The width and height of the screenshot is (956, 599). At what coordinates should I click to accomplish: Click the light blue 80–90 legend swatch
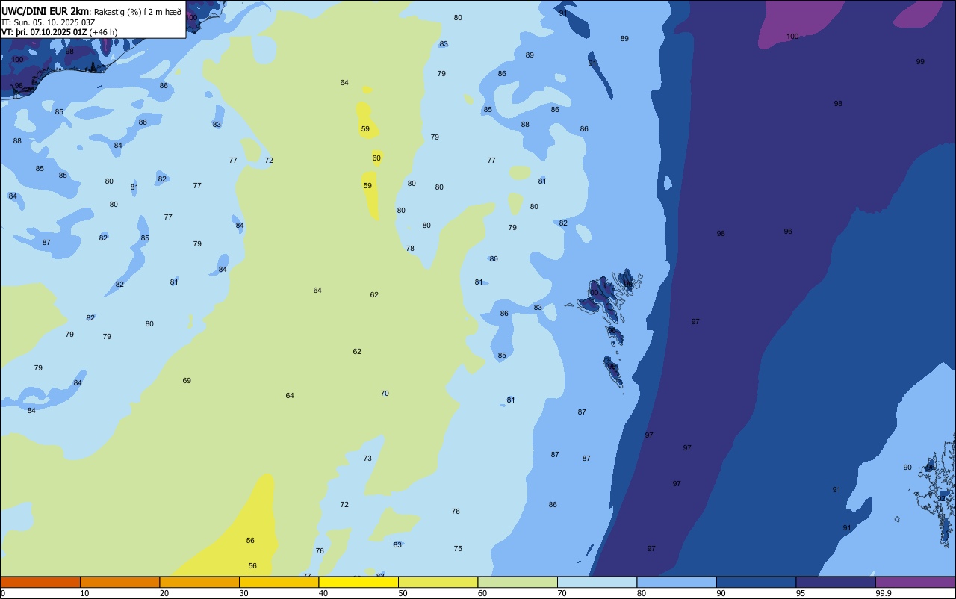(677, 582)
